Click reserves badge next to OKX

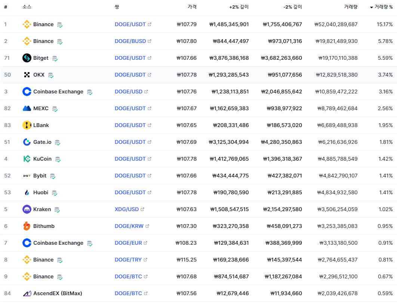[50, 75]
